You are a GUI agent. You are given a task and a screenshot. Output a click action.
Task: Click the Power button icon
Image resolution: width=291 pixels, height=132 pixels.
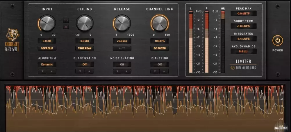pos(277,41)
